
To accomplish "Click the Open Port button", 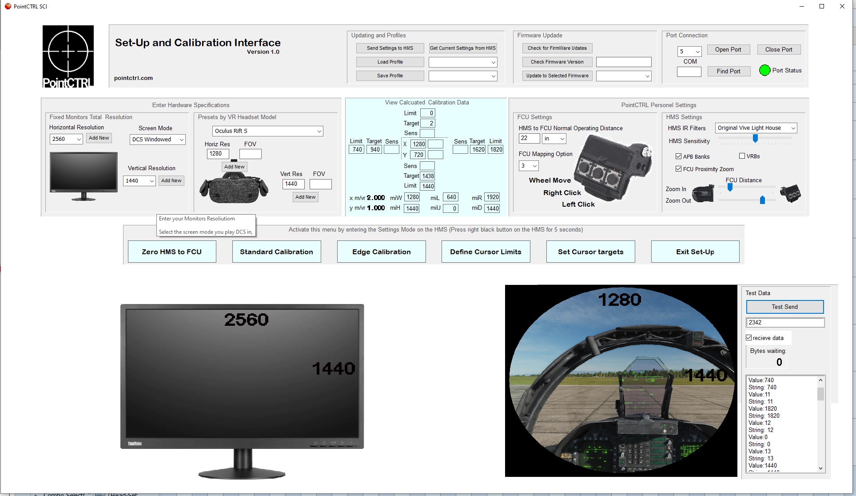I will pyautogui.click(x=728, y=49).
